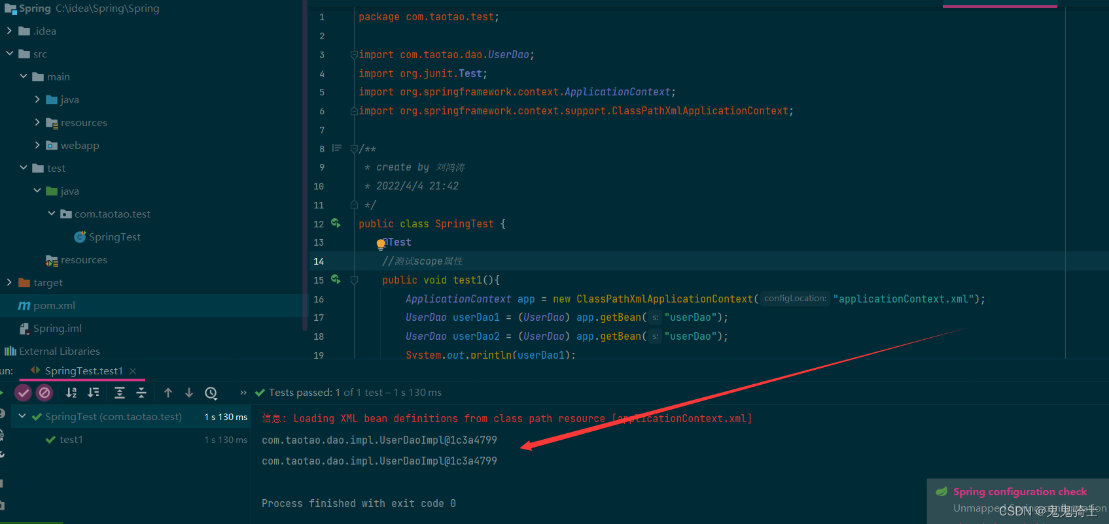The image size is (1109, 524).
Task: Fold the Javadoc comment block
Action: 354,149
